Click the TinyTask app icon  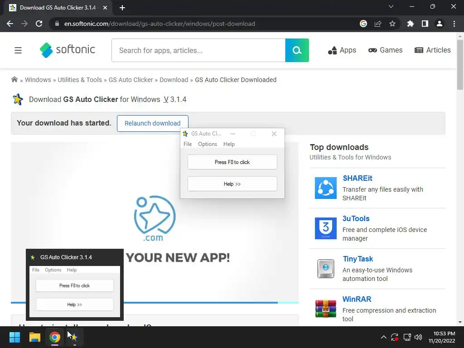click(x=325, y=269)
